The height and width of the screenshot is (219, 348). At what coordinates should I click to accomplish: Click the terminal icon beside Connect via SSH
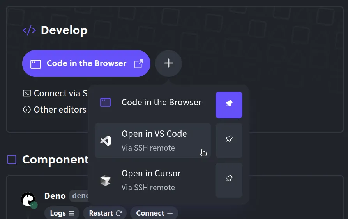tap(27, 93)
